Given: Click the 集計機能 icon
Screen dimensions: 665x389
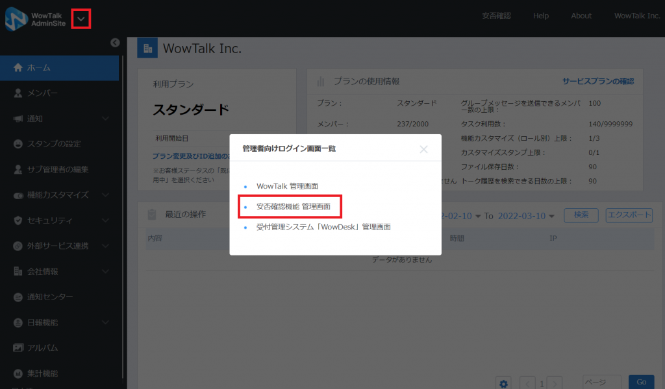Looking at the screenshot, I should coord(18,373).
